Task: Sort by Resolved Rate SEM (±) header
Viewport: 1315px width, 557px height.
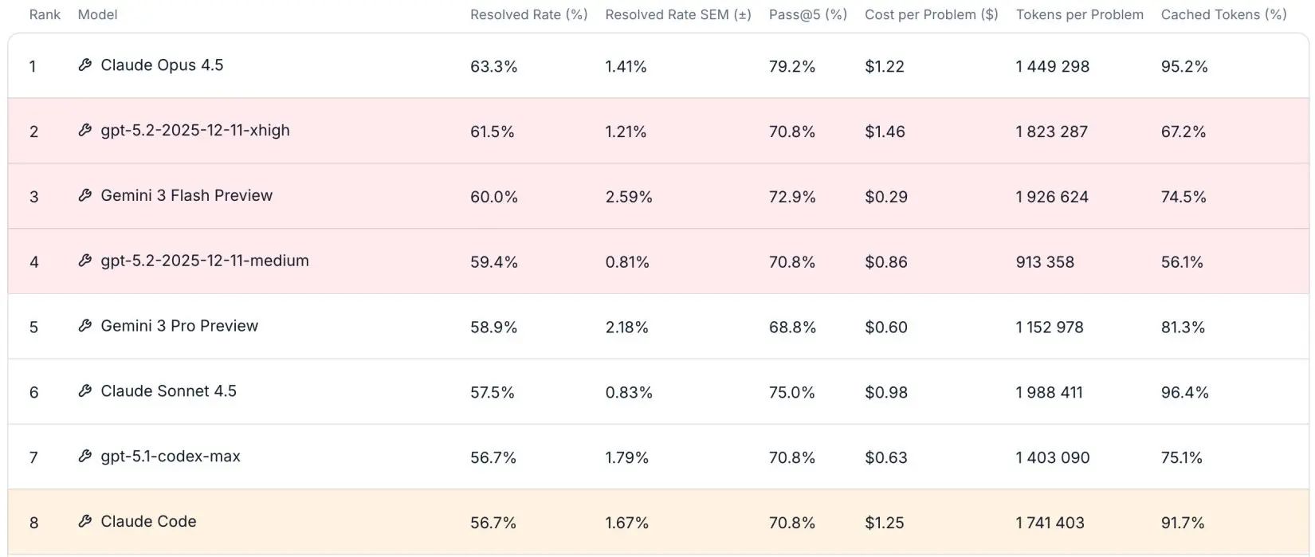Action: [x=678, y=14]
